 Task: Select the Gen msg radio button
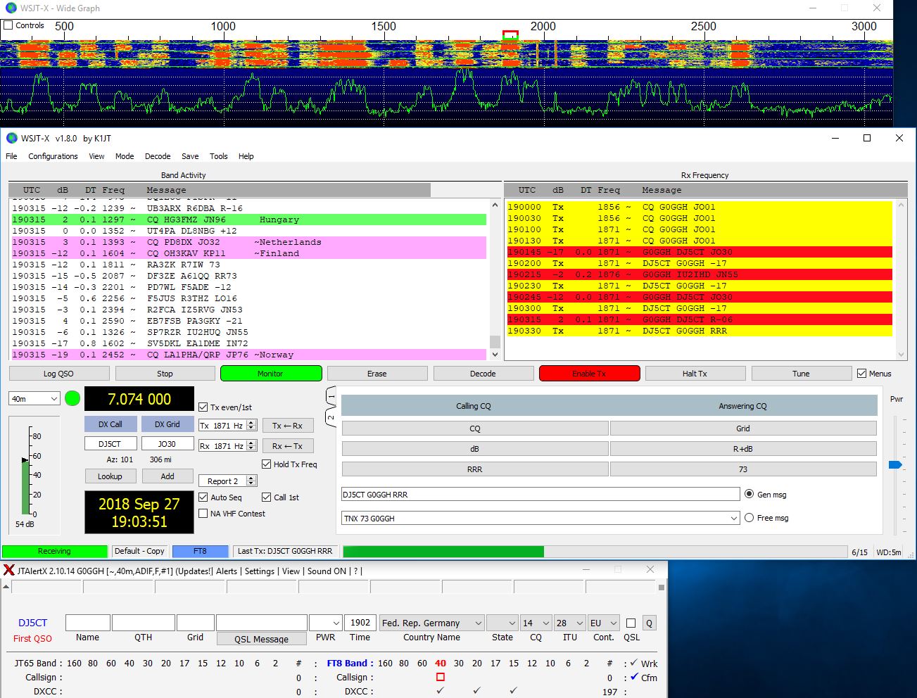tap(750, 494)
